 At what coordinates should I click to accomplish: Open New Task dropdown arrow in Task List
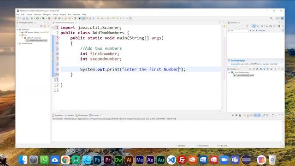(x=250, y=26)
